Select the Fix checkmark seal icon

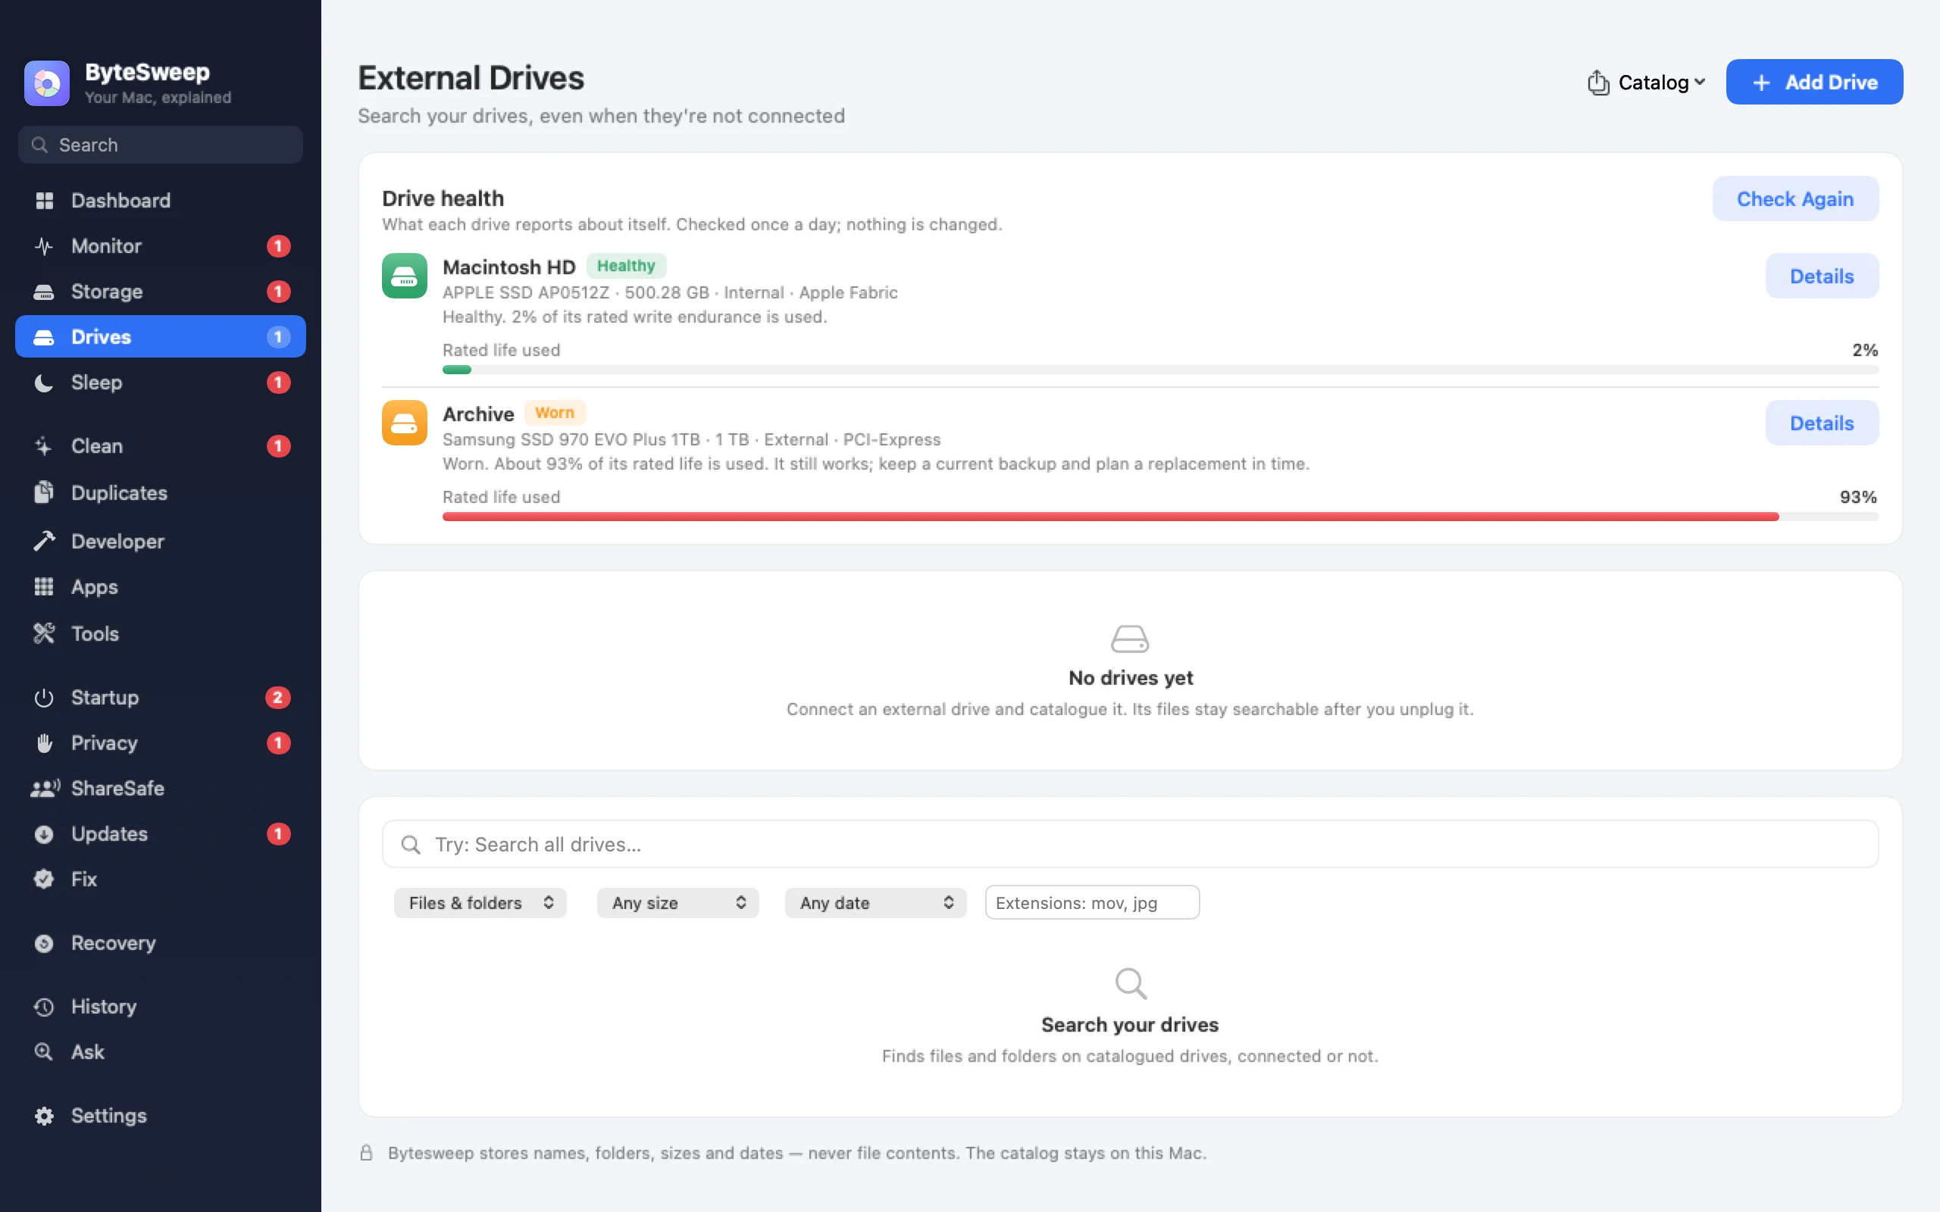point(44,879)
